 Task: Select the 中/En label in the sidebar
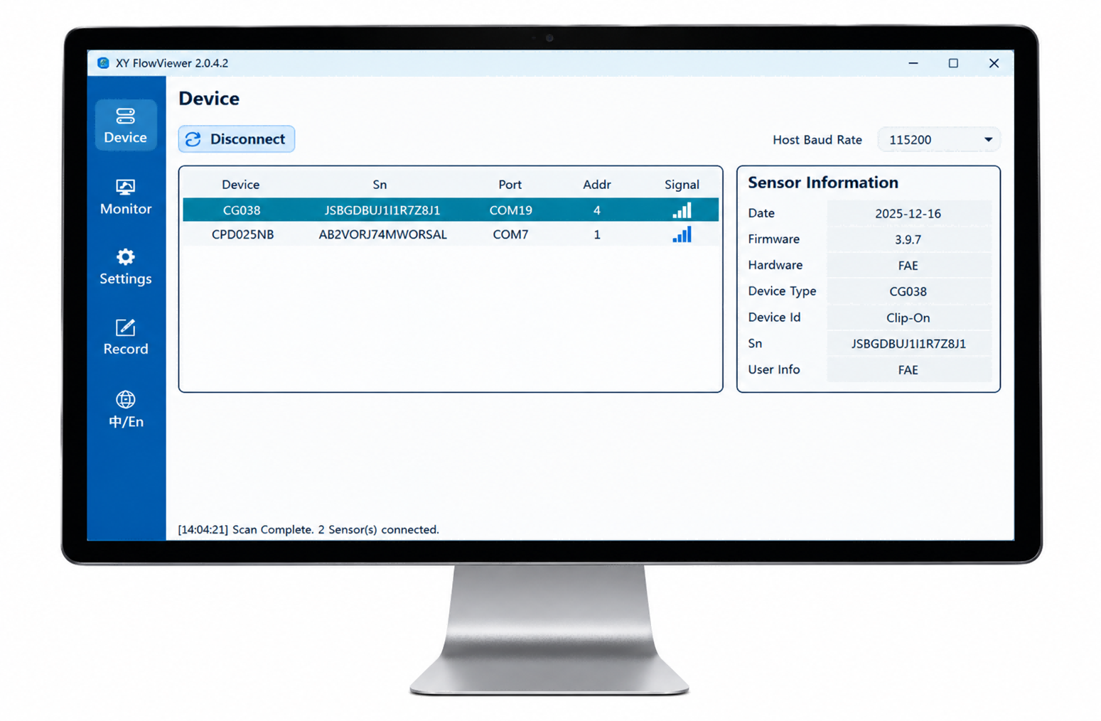tap(126, 422)
